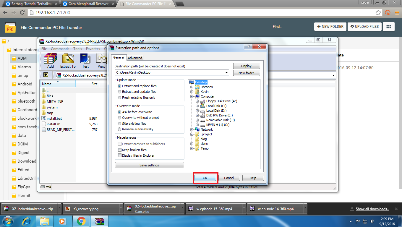402x227 pixels.
Task: Open the Commands menu
Action: pos(60,48)
